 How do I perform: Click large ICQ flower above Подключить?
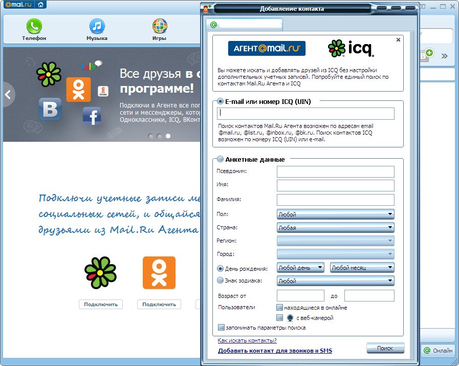click(100, 273)
